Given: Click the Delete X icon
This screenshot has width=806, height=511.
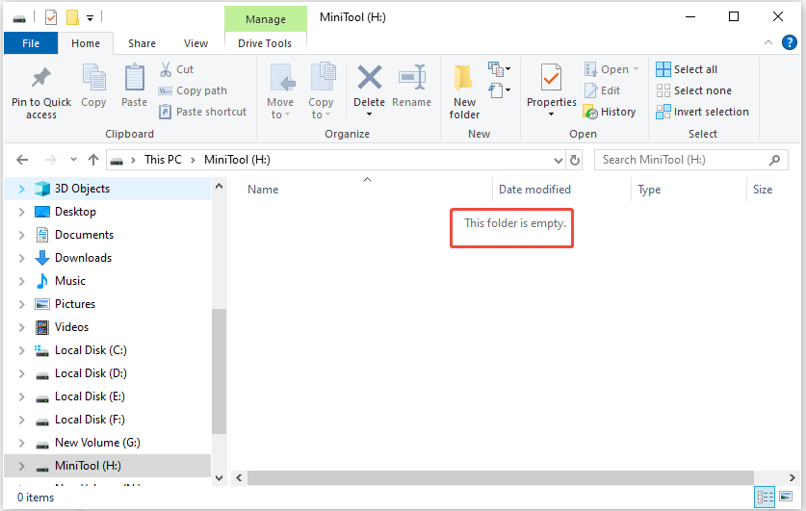Looking at the screenshot, I should 370,78.
